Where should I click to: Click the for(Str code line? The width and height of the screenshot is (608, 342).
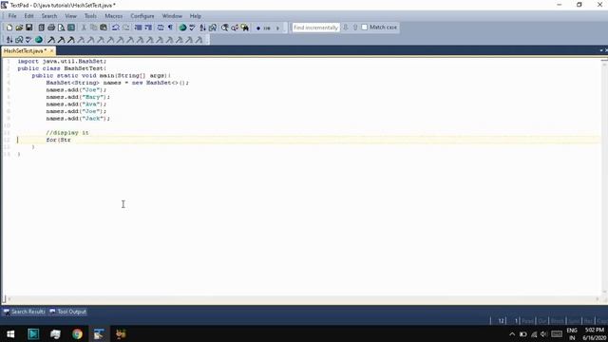point(58,140)
